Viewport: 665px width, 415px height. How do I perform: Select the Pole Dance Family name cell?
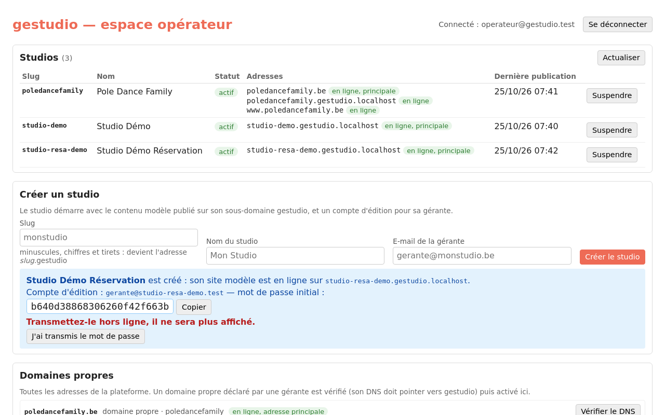coord(135,92)
